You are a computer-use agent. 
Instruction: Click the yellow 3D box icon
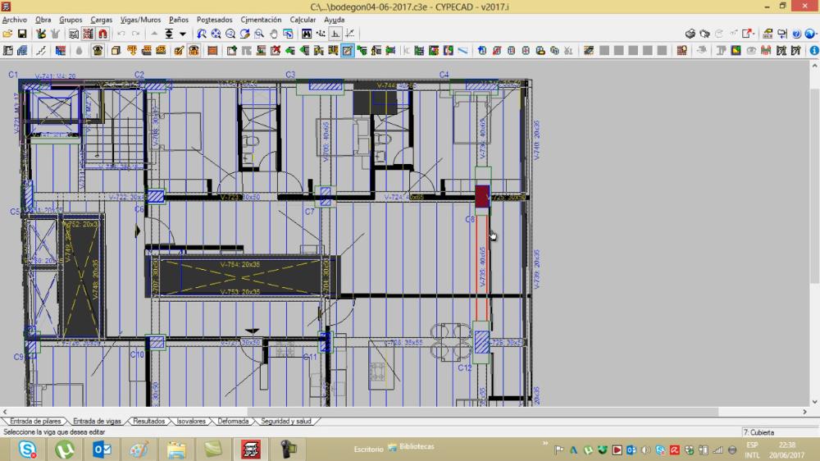pyautogui.click(x=116, y=51)
